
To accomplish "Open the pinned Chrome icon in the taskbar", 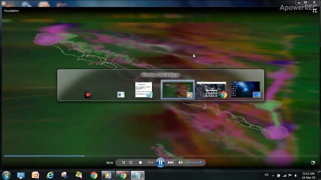I will point(94,175).
